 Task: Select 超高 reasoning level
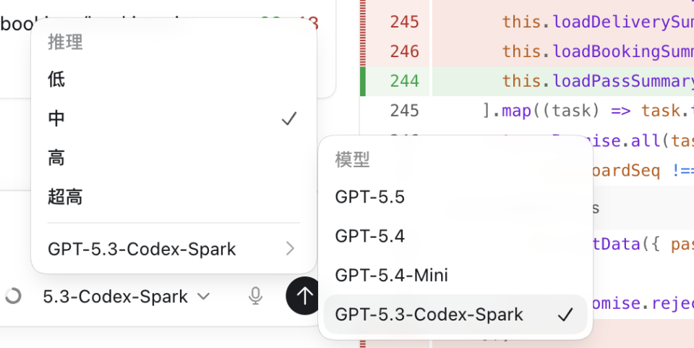point(174,197)
